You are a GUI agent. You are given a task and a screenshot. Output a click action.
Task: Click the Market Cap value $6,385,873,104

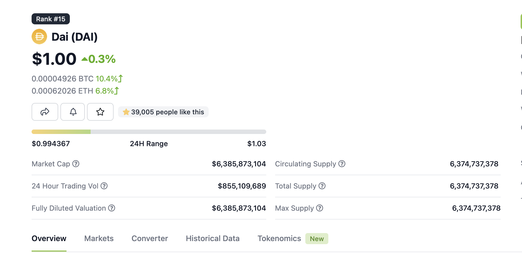click(239, 164)
